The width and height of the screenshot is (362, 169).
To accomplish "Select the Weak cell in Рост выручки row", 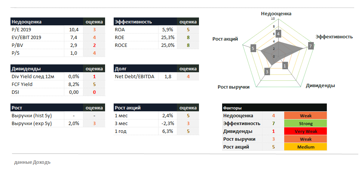I will click(306, 139).
